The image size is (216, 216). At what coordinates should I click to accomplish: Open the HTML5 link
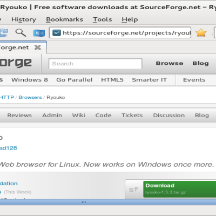click(x=112, y=80)
